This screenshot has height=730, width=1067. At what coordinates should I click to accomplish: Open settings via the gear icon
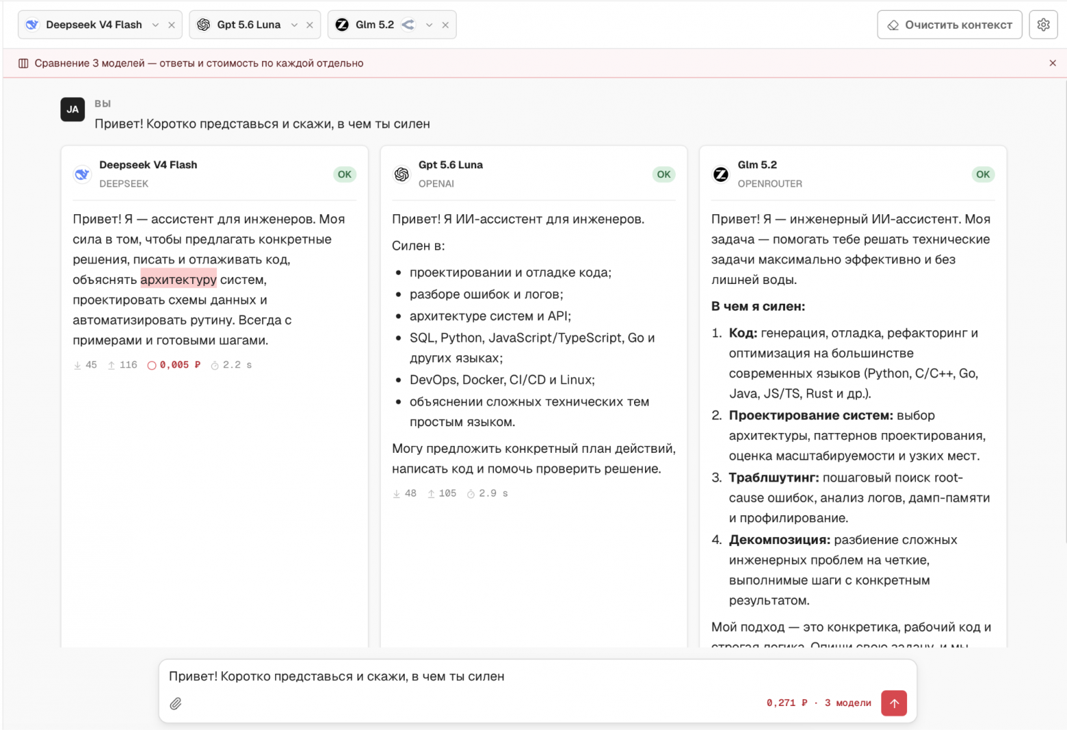[1043, 25]
